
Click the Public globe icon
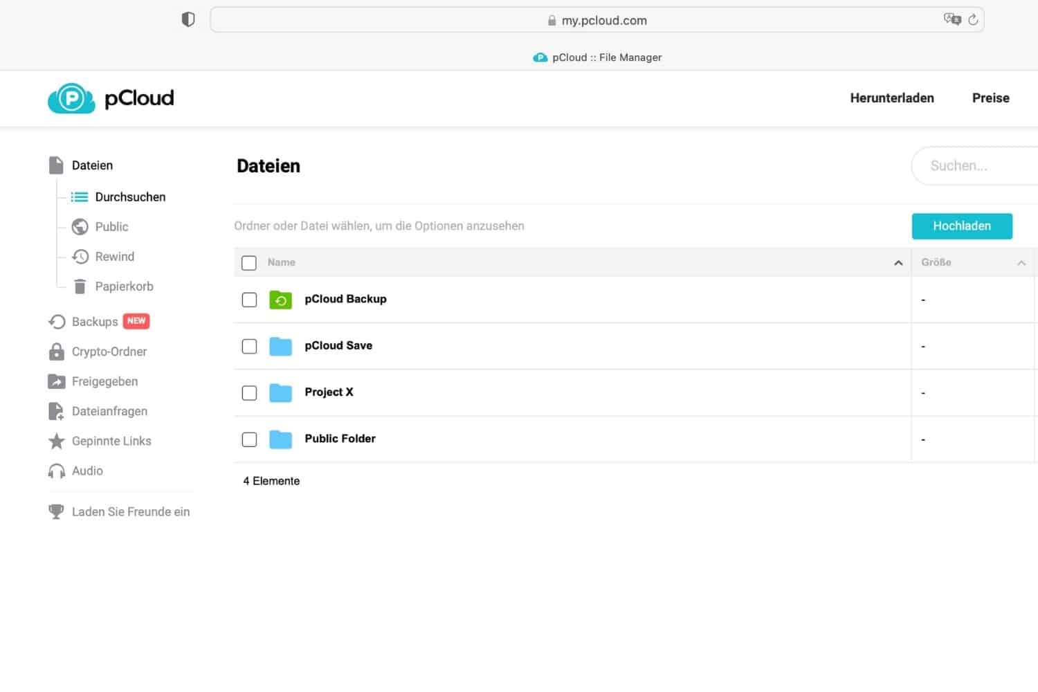(x=80, y=227)
